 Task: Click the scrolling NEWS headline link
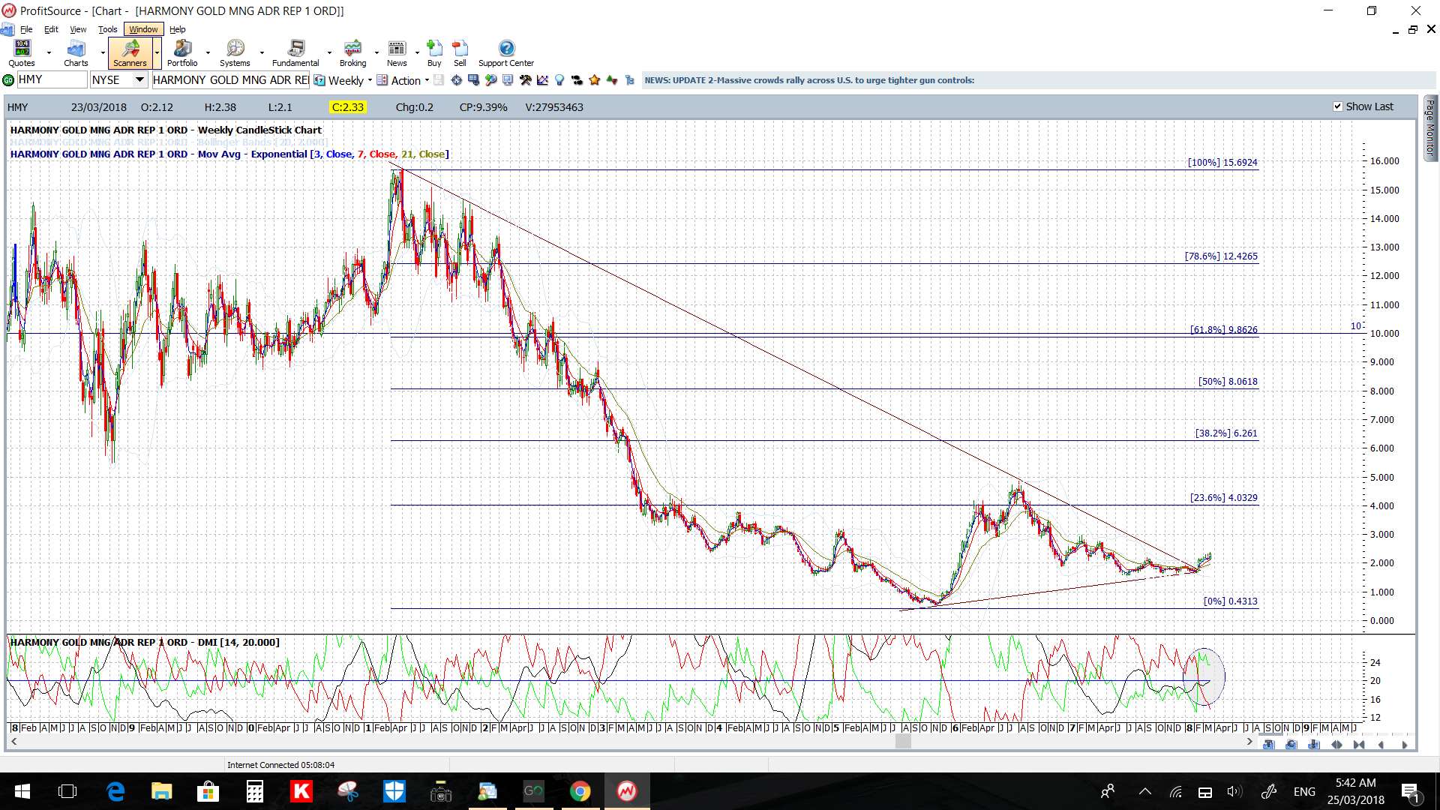(809, 80)
